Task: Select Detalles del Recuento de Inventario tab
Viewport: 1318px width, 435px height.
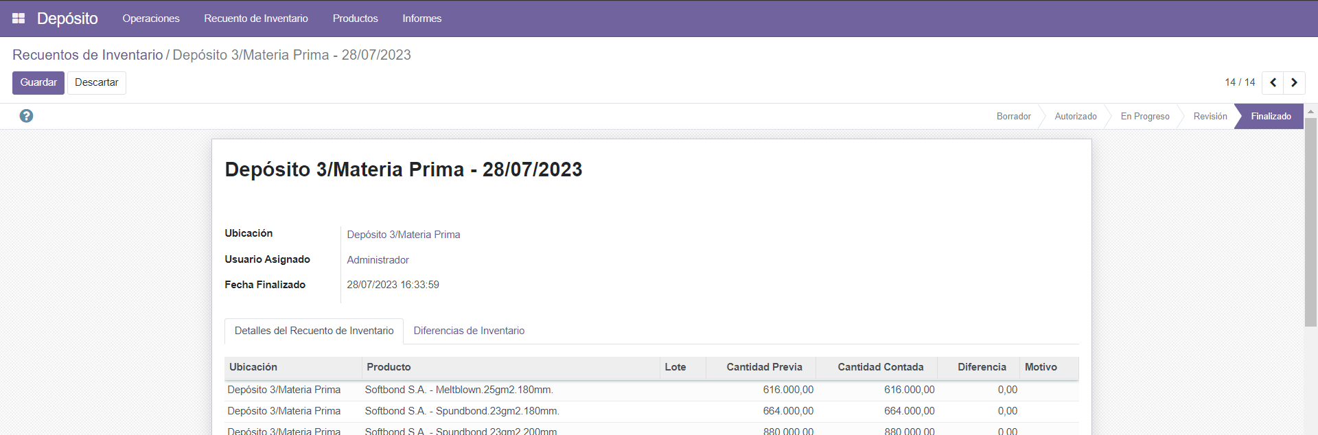Action: (x=314, y=331)
